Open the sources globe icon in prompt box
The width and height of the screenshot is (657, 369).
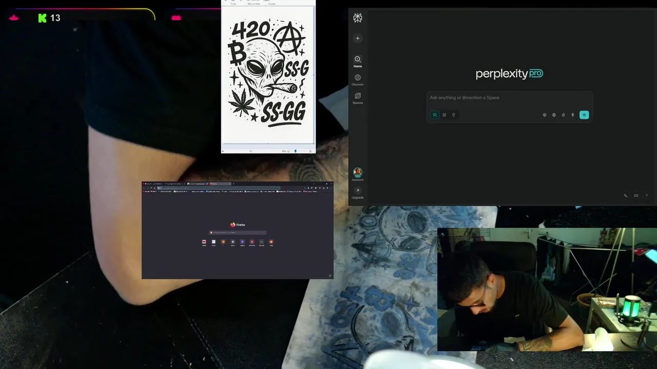coord(554,115)
